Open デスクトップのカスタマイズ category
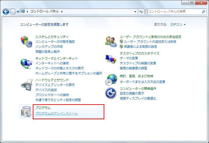 point(139,53)
